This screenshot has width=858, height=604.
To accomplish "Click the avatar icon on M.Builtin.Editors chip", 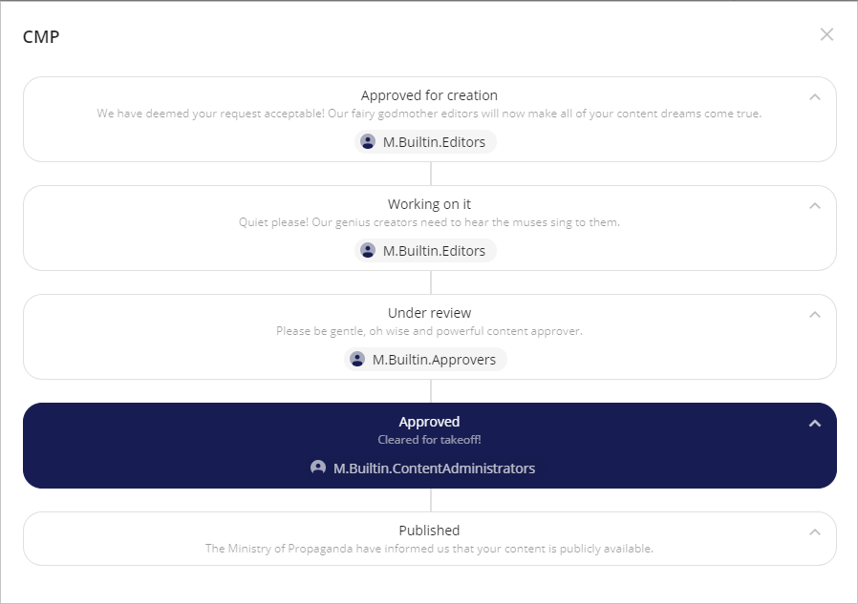I will pyautogui.click(x=367, y=141).
